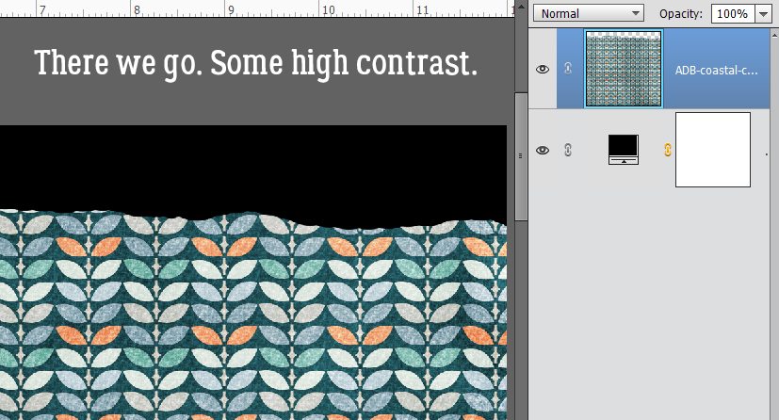Open the Opacity slider arrow

click(764, 13)
